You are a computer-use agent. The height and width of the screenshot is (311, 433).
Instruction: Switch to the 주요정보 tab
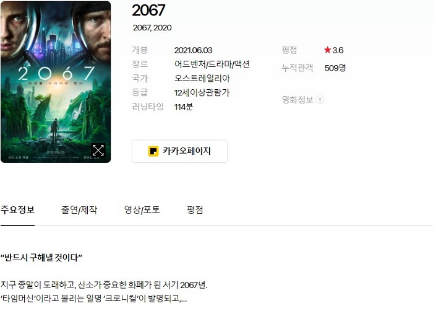17,210
